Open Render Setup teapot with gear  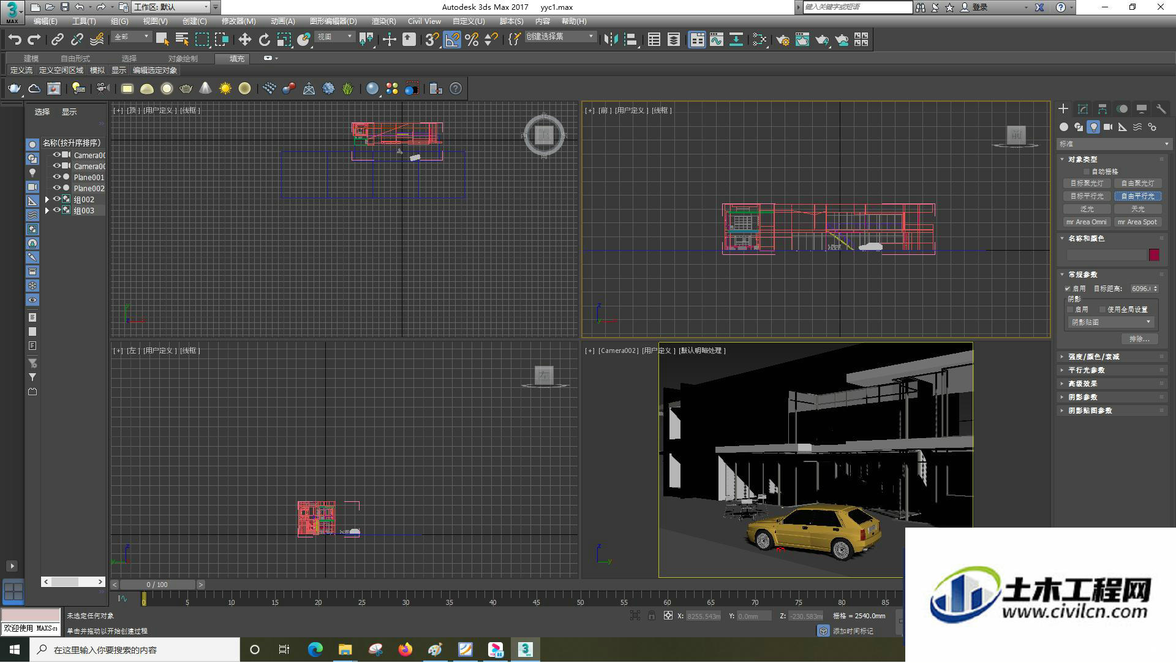pos(782,40)
